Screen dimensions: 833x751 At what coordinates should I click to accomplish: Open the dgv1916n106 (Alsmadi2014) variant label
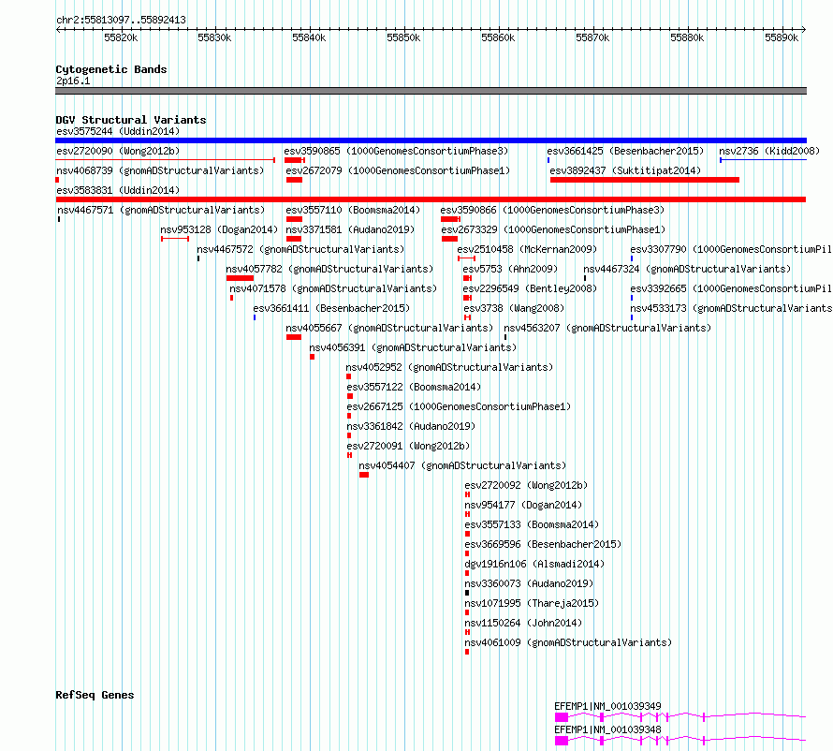point(534,564)
